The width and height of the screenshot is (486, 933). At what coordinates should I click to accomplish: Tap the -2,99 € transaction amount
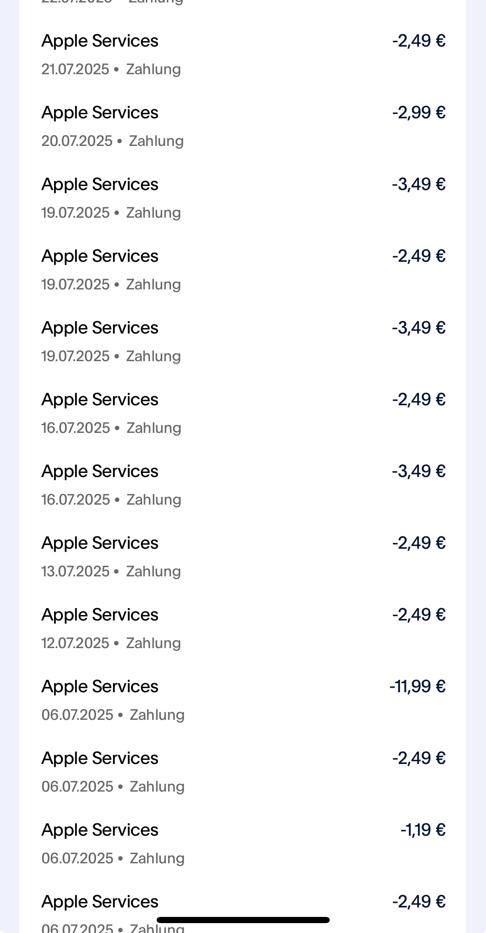point(418,113)
